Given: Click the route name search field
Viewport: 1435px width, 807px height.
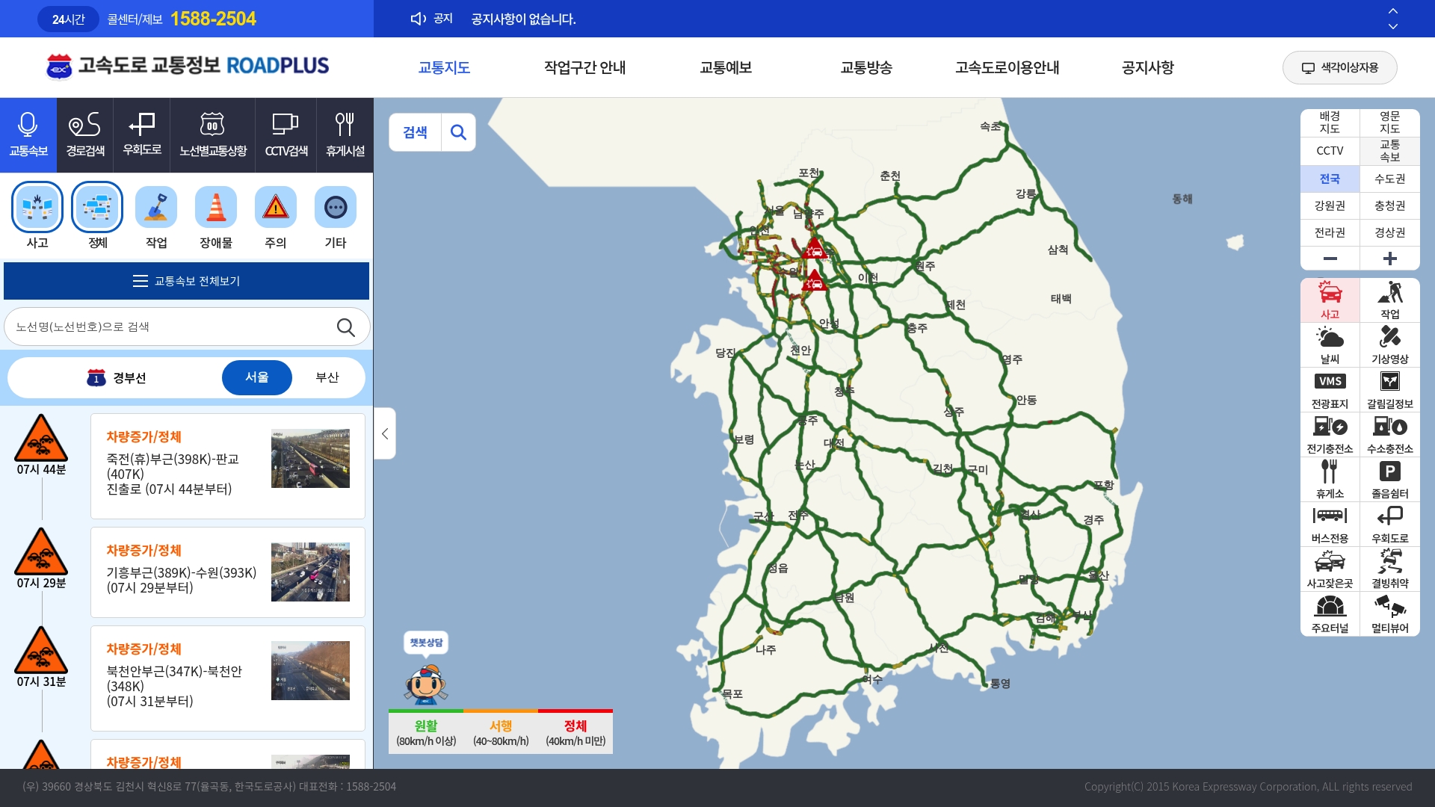Looking at the screenshot, I should 172,327.
